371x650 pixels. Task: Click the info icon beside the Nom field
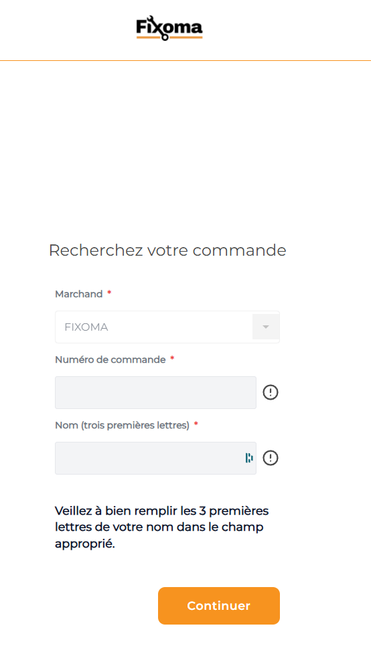pyautogui.click(x=271, y=458)
